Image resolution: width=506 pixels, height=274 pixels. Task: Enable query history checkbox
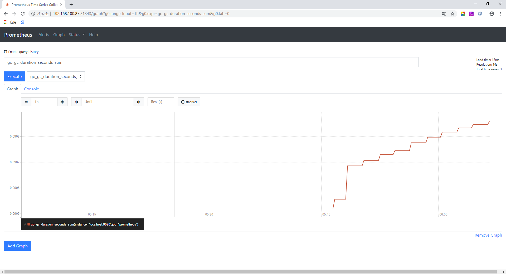point(6,52)
